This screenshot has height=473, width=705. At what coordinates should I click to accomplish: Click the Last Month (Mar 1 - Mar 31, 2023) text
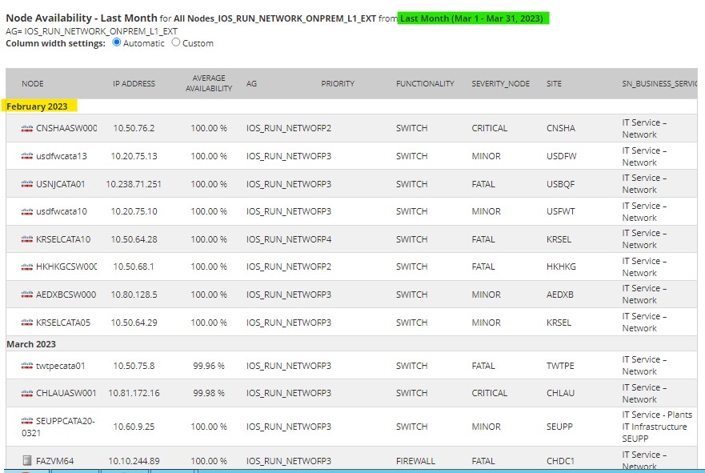pyautogui.click(x=471, y=18)
